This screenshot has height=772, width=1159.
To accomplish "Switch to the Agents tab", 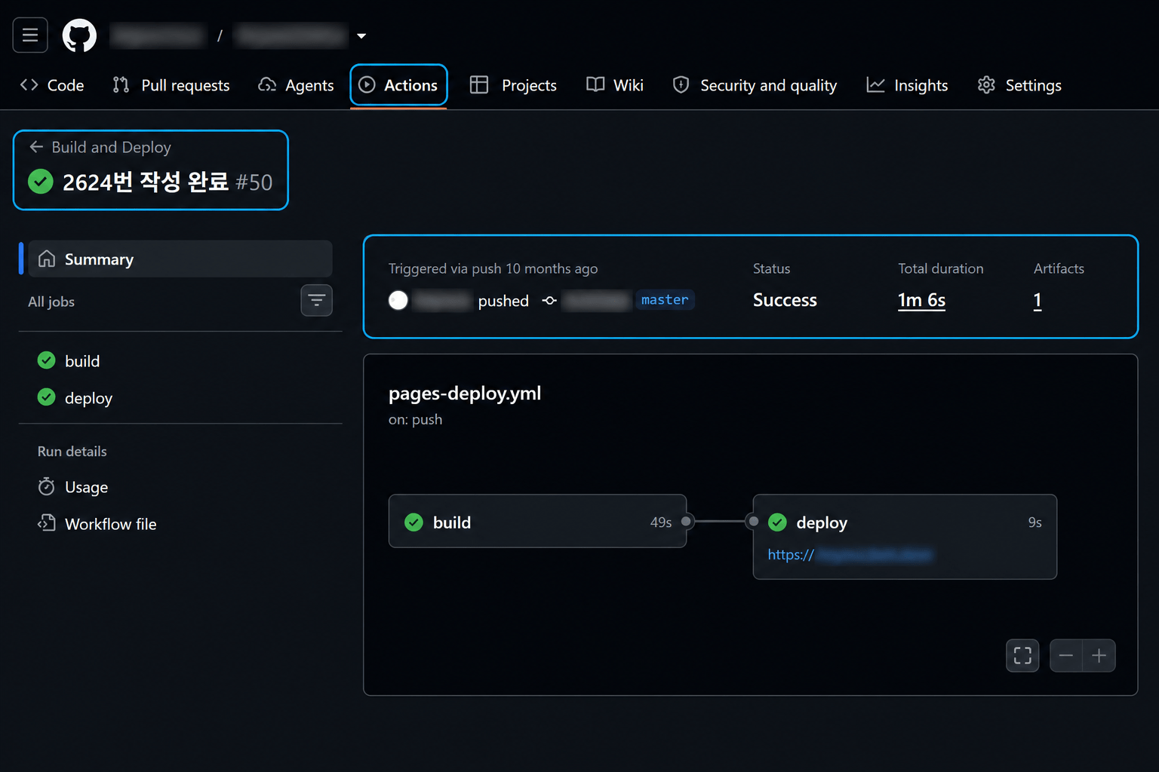I will [x=296, y=85].
